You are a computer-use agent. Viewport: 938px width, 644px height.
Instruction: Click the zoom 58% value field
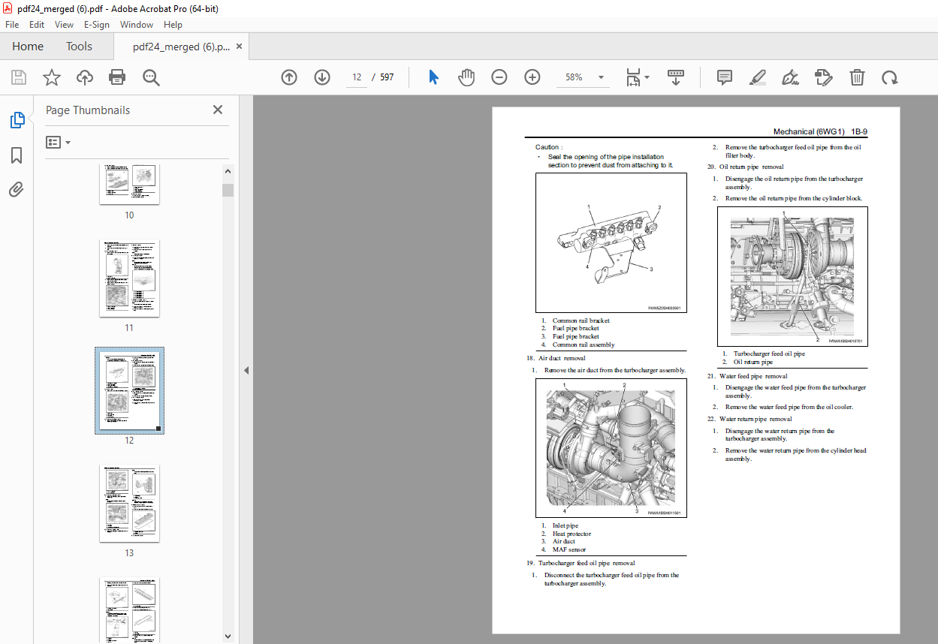pyautogui.click(x=575, y=77)
